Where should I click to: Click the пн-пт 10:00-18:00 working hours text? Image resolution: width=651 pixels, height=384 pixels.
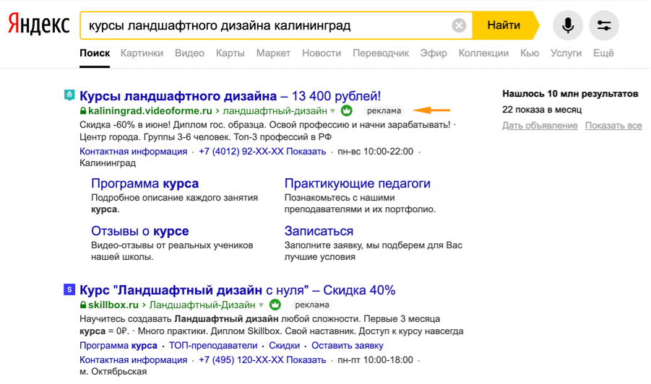(x=375, y=360)
